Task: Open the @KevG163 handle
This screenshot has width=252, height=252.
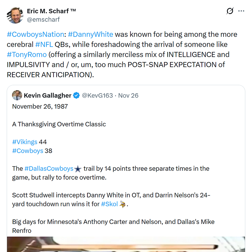Action: pos(98,95)
